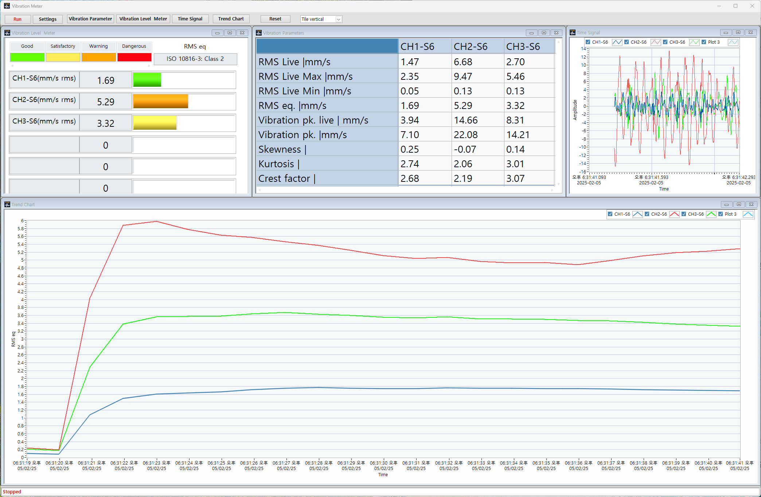The image size is (761, 497).
Task: Open the Vibration Parameter toolbar tab
Action: click(90, 19)
